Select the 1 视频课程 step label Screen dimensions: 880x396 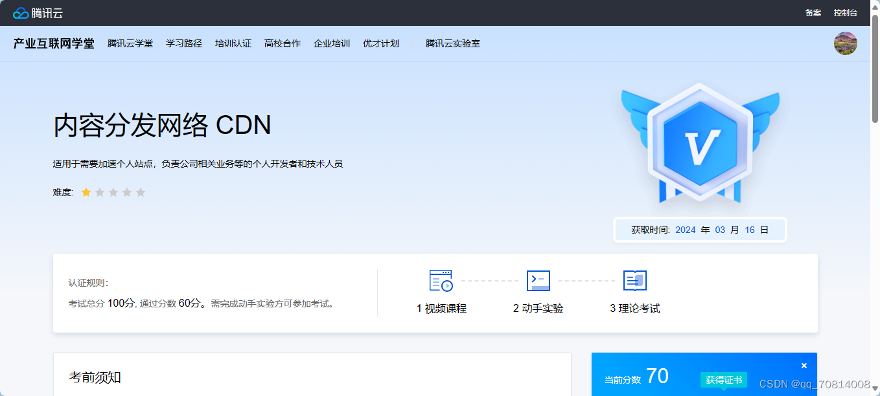tap(441, 309)
